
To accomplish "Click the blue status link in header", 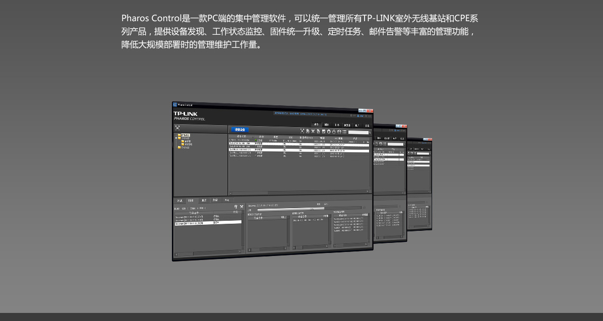I will tap(300, 114).
